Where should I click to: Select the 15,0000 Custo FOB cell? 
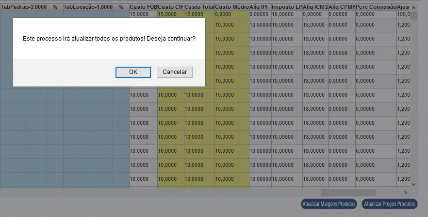pos(143,14)
